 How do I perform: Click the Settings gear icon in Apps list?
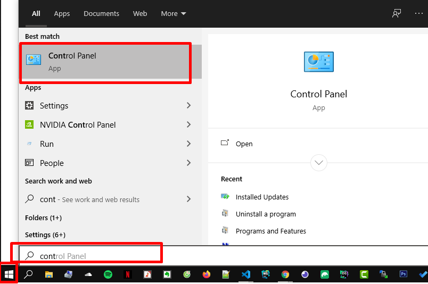click(29, 105)
